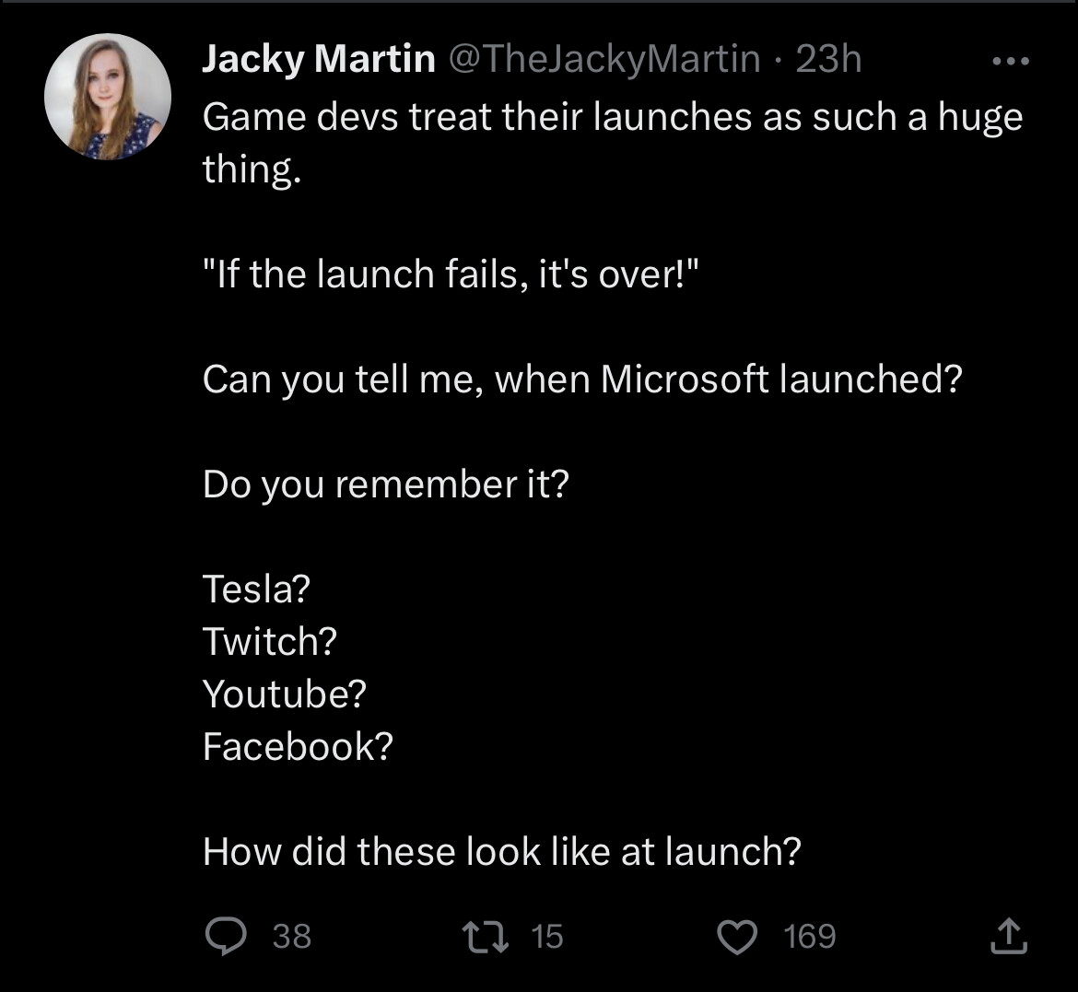The height and width of the screenshot is (992, 1078).
Task: Click the word "Twitch?" in the tweet
Action: (x=270, y=641)
